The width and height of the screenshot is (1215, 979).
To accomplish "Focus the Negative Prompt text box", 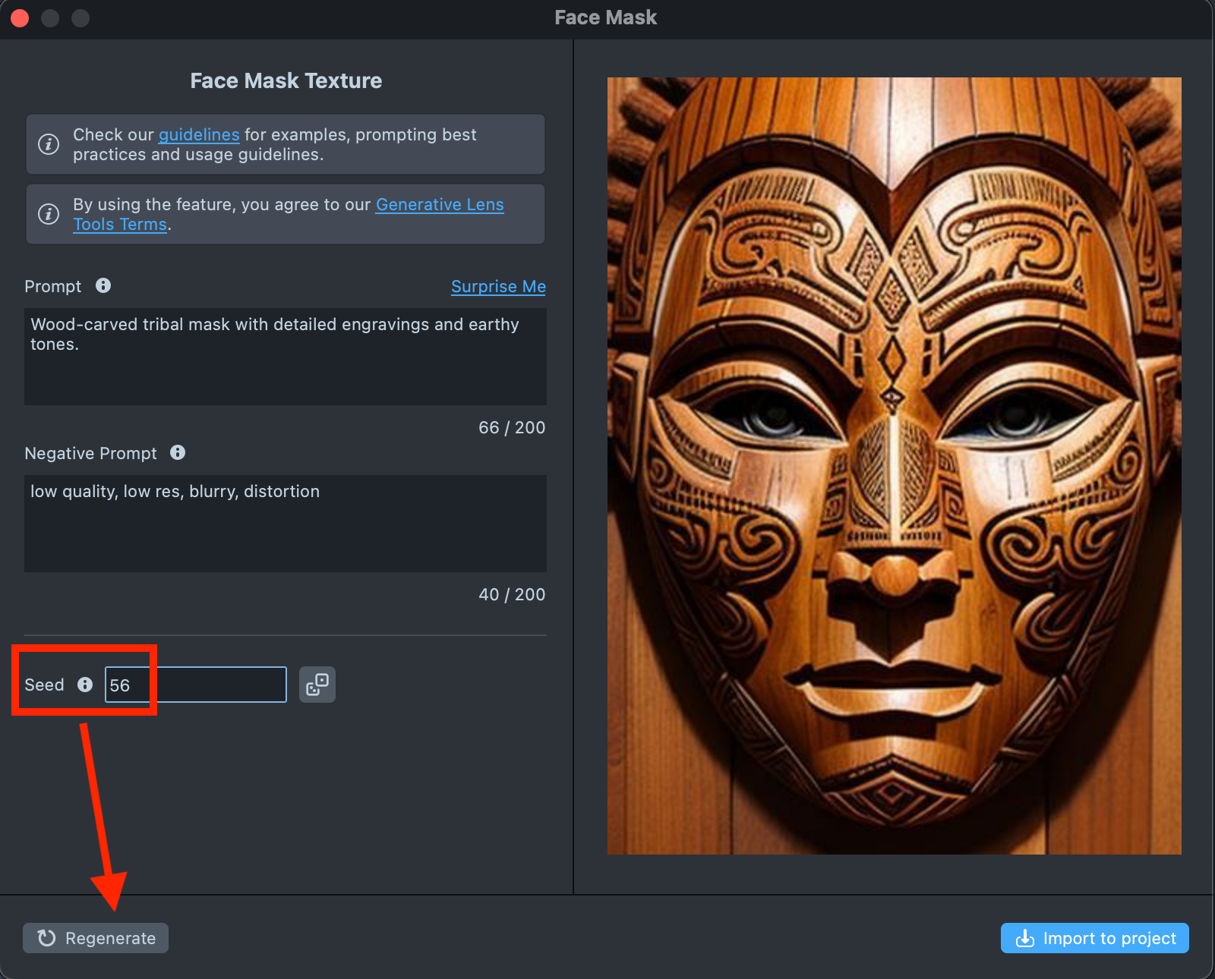I will [286, 524].
